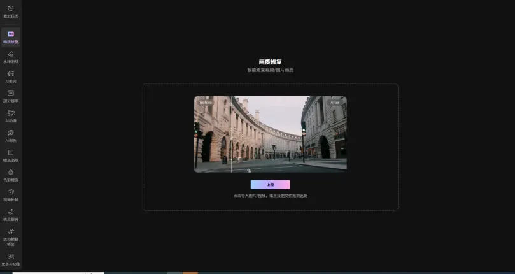515x274 pixels.
Task: Click the before/after comparison divider line
Action: 232,134
